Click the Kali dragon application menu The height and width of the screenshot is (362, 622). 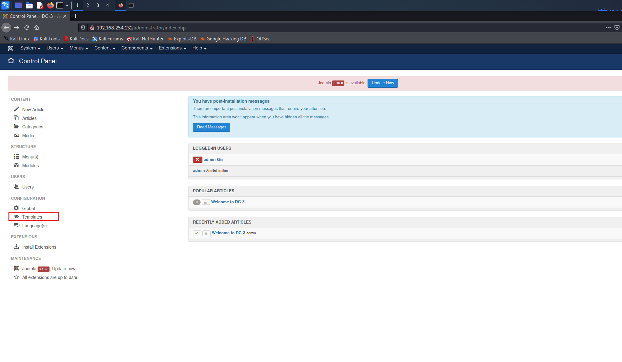(x=6, y=5)
